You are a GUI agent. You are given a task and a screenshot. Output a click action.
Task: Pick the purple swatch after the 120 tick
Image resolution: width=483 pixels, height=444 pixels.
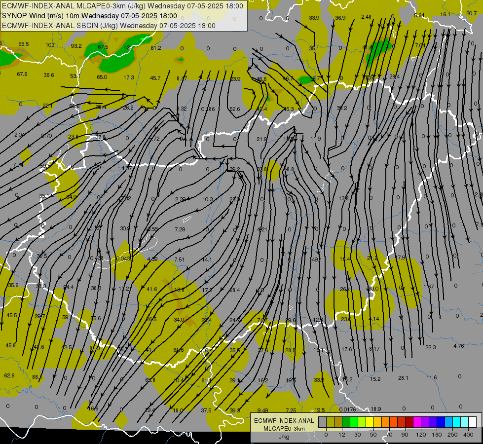coord(425,422)
